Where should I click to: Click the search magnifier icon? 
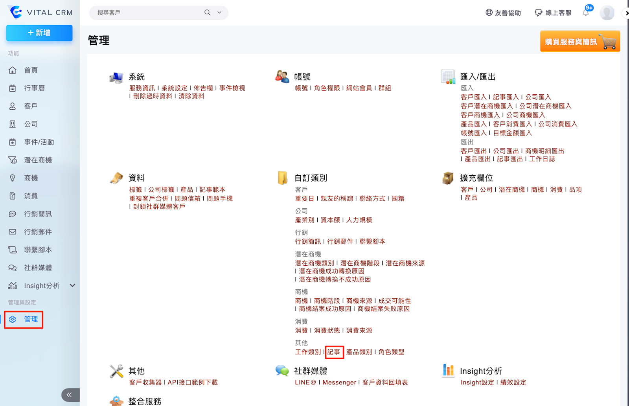[207, 13]
